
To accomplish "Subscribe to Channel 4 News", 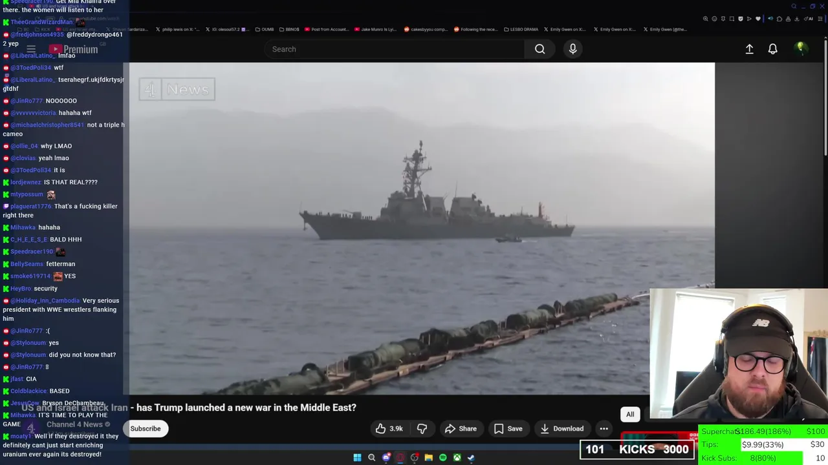I will [146, 428].
